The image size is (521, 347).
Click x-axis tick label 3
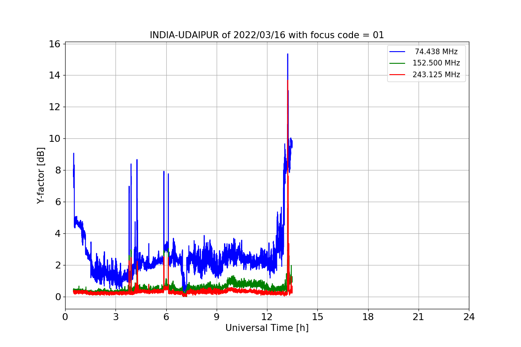click(115, 317)
